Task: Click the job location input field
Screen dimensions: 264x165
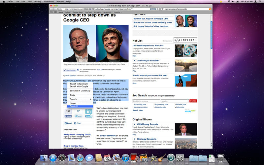Action: tap(175, 101)
